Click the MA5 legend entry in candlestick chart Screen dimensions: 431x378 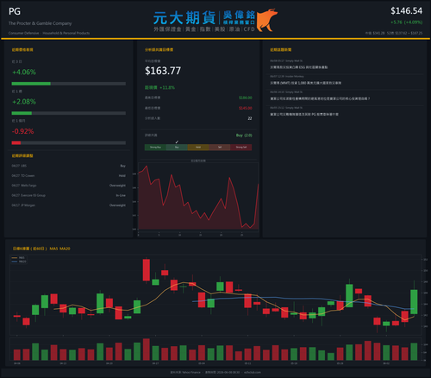click(19, 258)
